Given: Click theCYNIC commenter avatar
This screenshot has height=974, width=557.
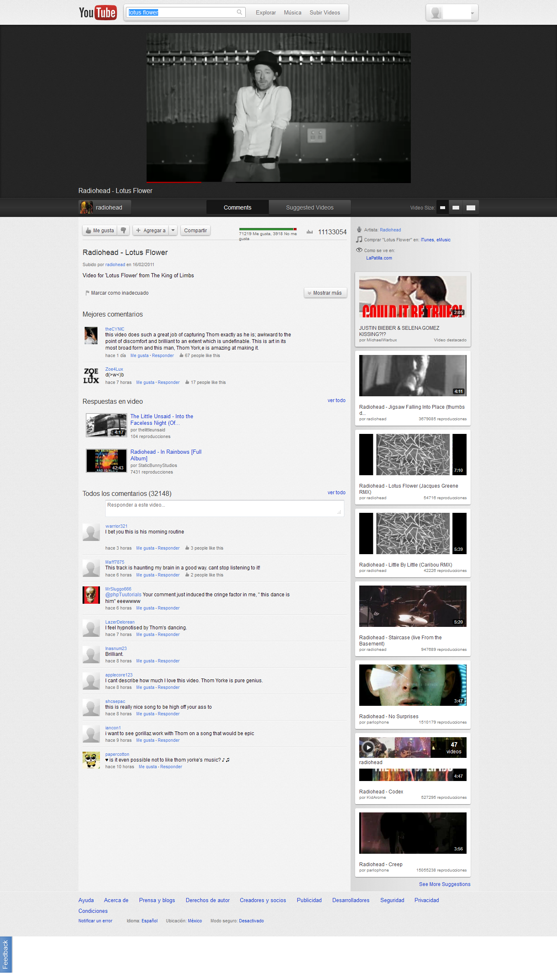Looking at the screenshot, I should (91, 336).
